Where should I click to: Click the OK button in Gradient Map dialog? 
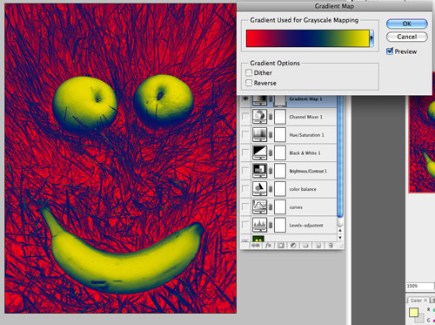click(x=407, y=24)
